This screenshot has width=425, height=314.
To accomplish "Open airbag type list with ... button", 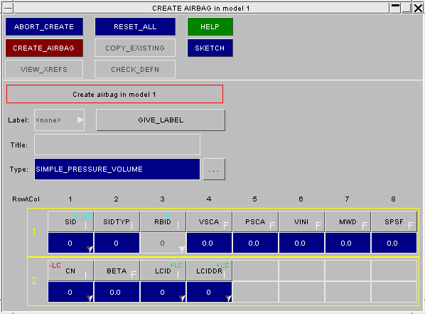I will click(214, 169).
